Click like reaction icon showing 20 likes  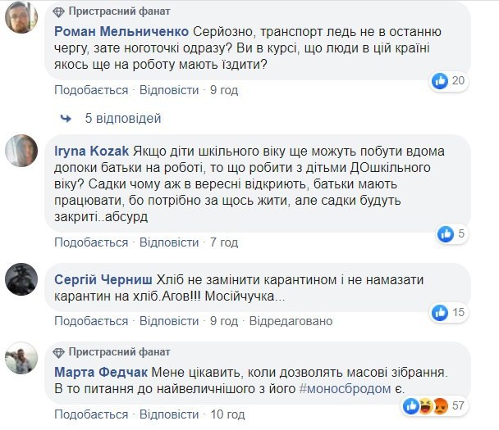(x=441, y=80)
